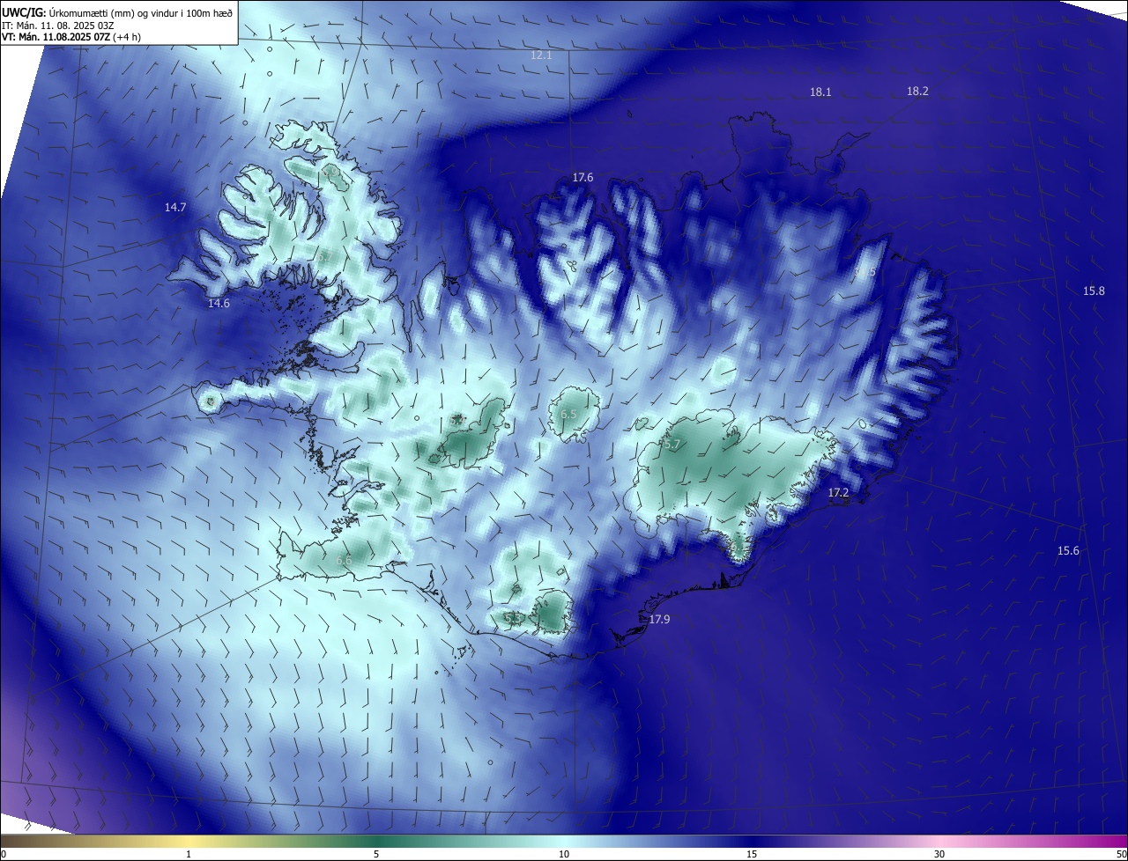Screen dimensions: 1128x861
Task: Click the 14.6 value label on map
Action: [219, 303]
